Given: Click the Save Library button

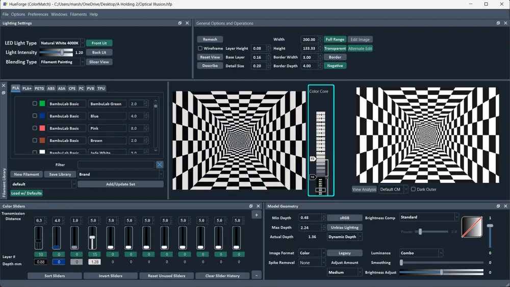Looking at the screenshot, I should pos(60,174).
